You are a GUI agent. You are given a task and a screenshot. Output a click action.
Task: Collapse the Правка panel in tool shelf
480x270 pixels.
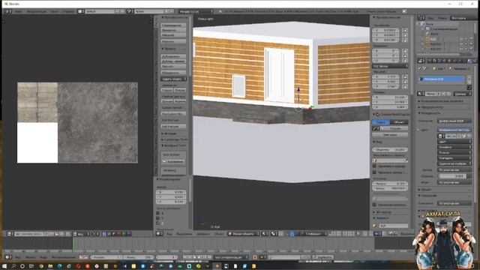[x=170, y=49]
